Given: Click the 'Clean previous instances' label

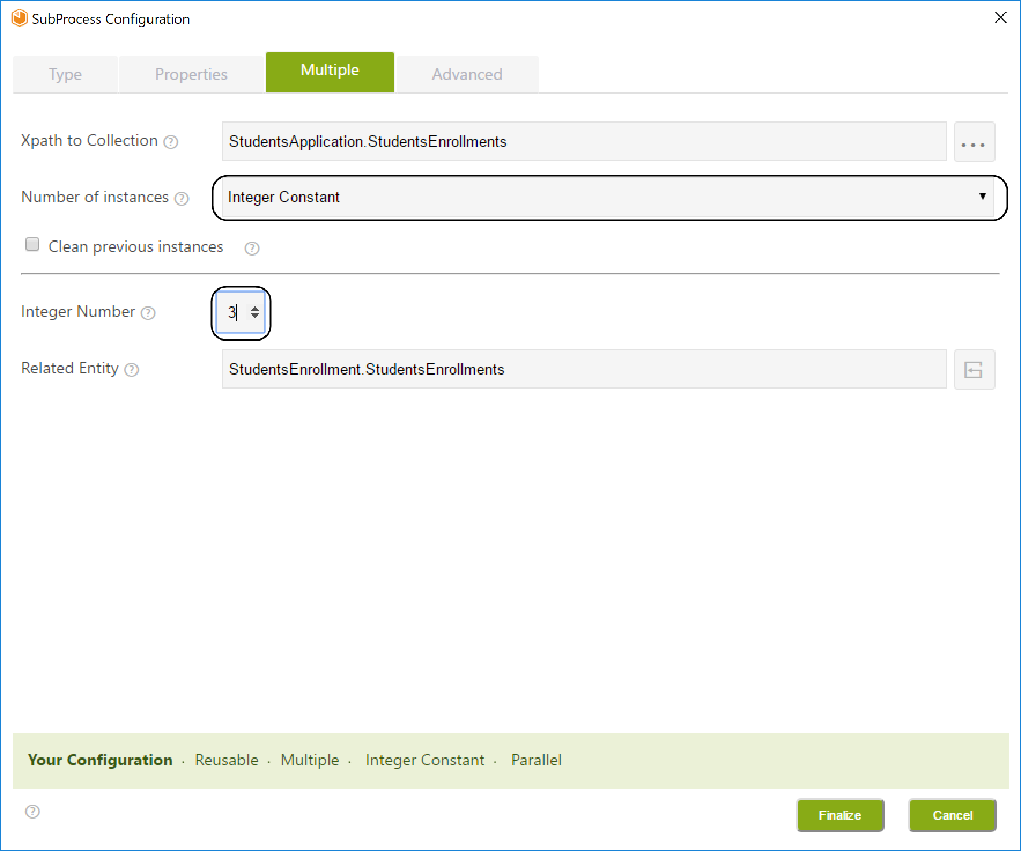Looking at the screenshot, I should (x=136, y=247).
